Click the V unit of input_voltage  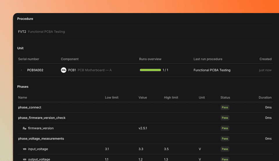[x=200, y=149]
